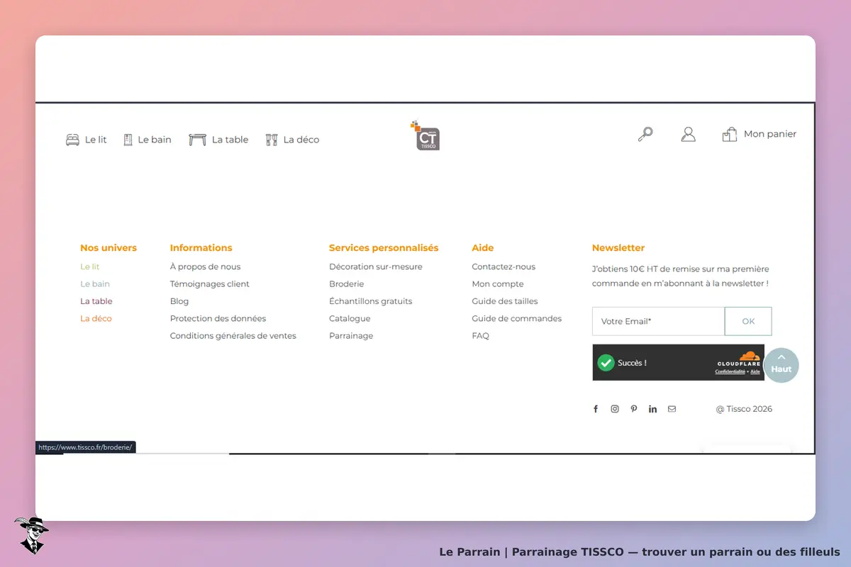Open the Facebook social icon

click(596, 409)
